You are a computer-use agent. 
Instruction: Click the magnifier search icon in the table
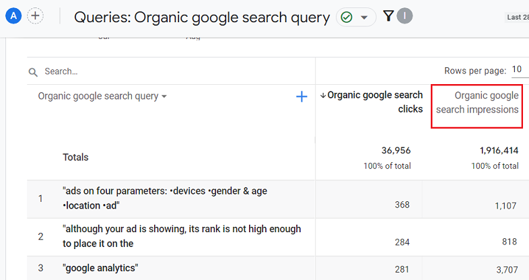33,72
